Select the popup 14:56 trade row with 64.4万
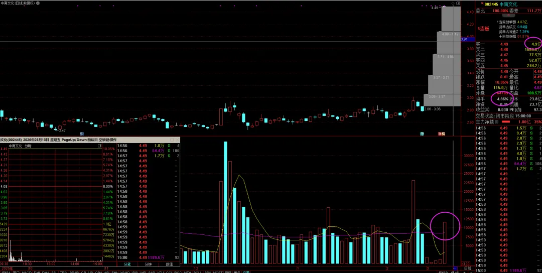This screenshot has height=273, width=542. [x=148, y=151]
